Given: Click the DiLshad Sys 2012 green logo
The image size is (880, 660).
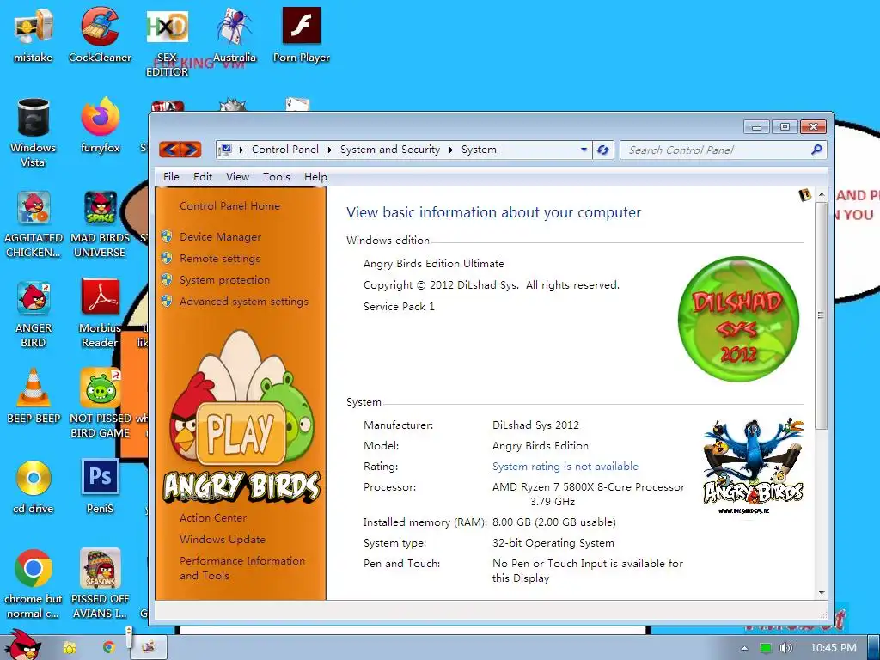Looking at the screenshot, I should point(738,319).
